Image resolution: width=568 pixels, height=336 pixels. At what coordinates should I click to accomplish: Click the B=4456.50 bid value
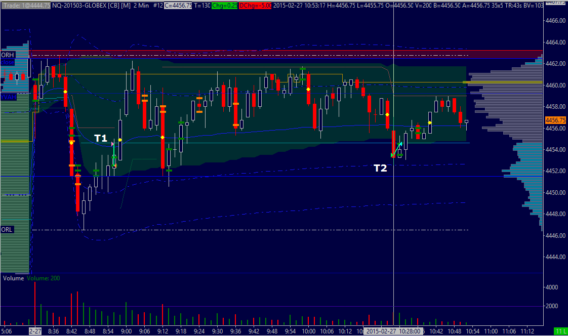tap(448, 6)
